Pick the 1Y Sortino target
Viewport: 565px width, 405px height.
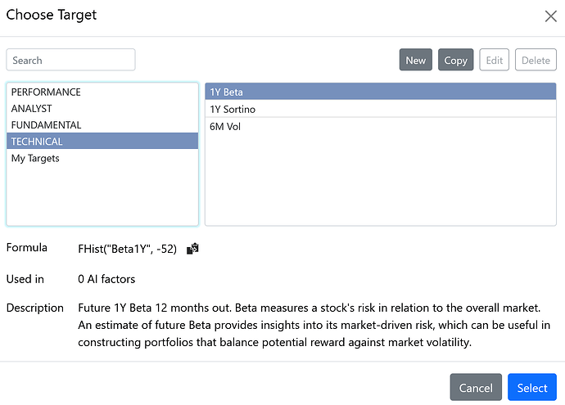(233, 110)
